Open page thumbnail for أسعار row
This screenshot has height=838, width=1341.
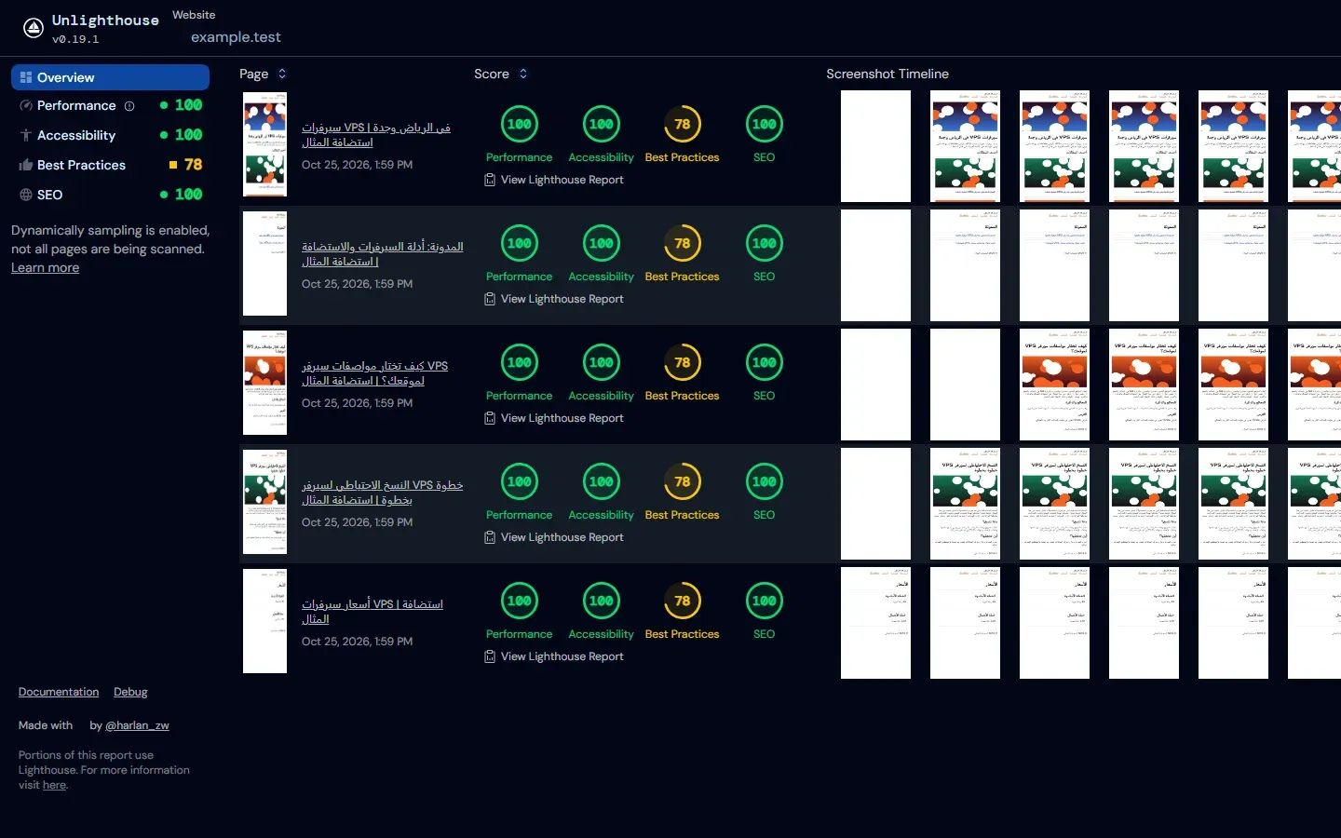coord(264,621)
